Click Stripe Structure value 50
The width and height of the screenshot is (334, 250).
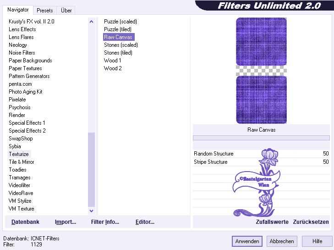pyautogui.click(x=326, y=162)
